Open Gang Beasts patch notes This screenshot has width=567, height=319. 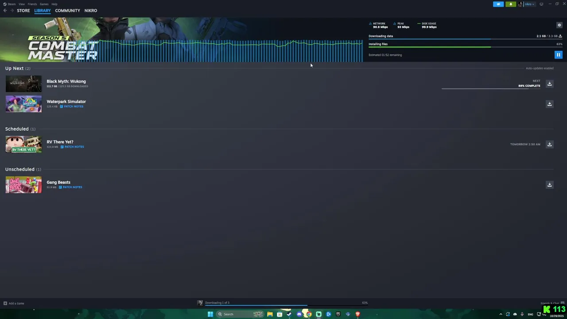point(70,187)
